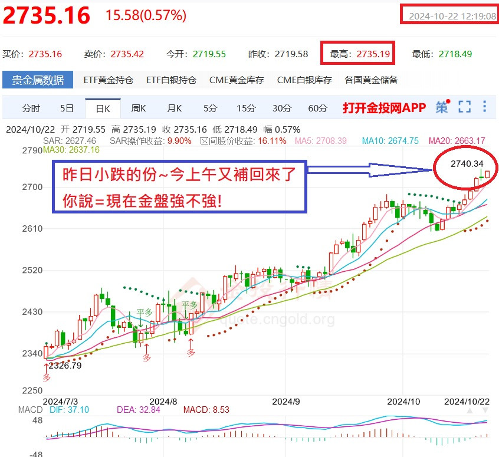Click the 2326.79 low price label

click(x=65, y=366)
